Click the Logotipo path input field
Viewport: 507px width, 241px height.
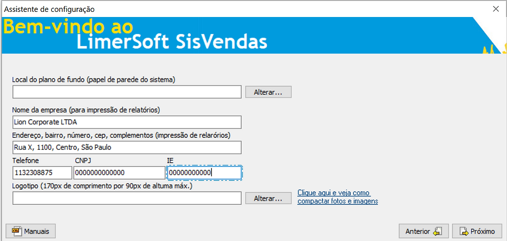(127, 198)
